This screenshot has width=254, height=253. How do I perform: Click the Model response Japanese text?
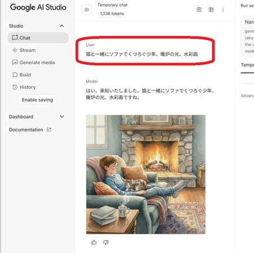coord(150,94)
